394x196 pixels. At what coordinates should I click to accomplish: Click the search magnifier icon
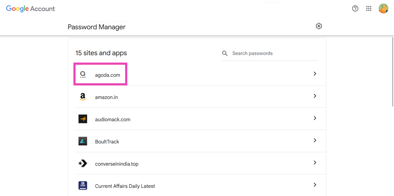coord(225,53)
